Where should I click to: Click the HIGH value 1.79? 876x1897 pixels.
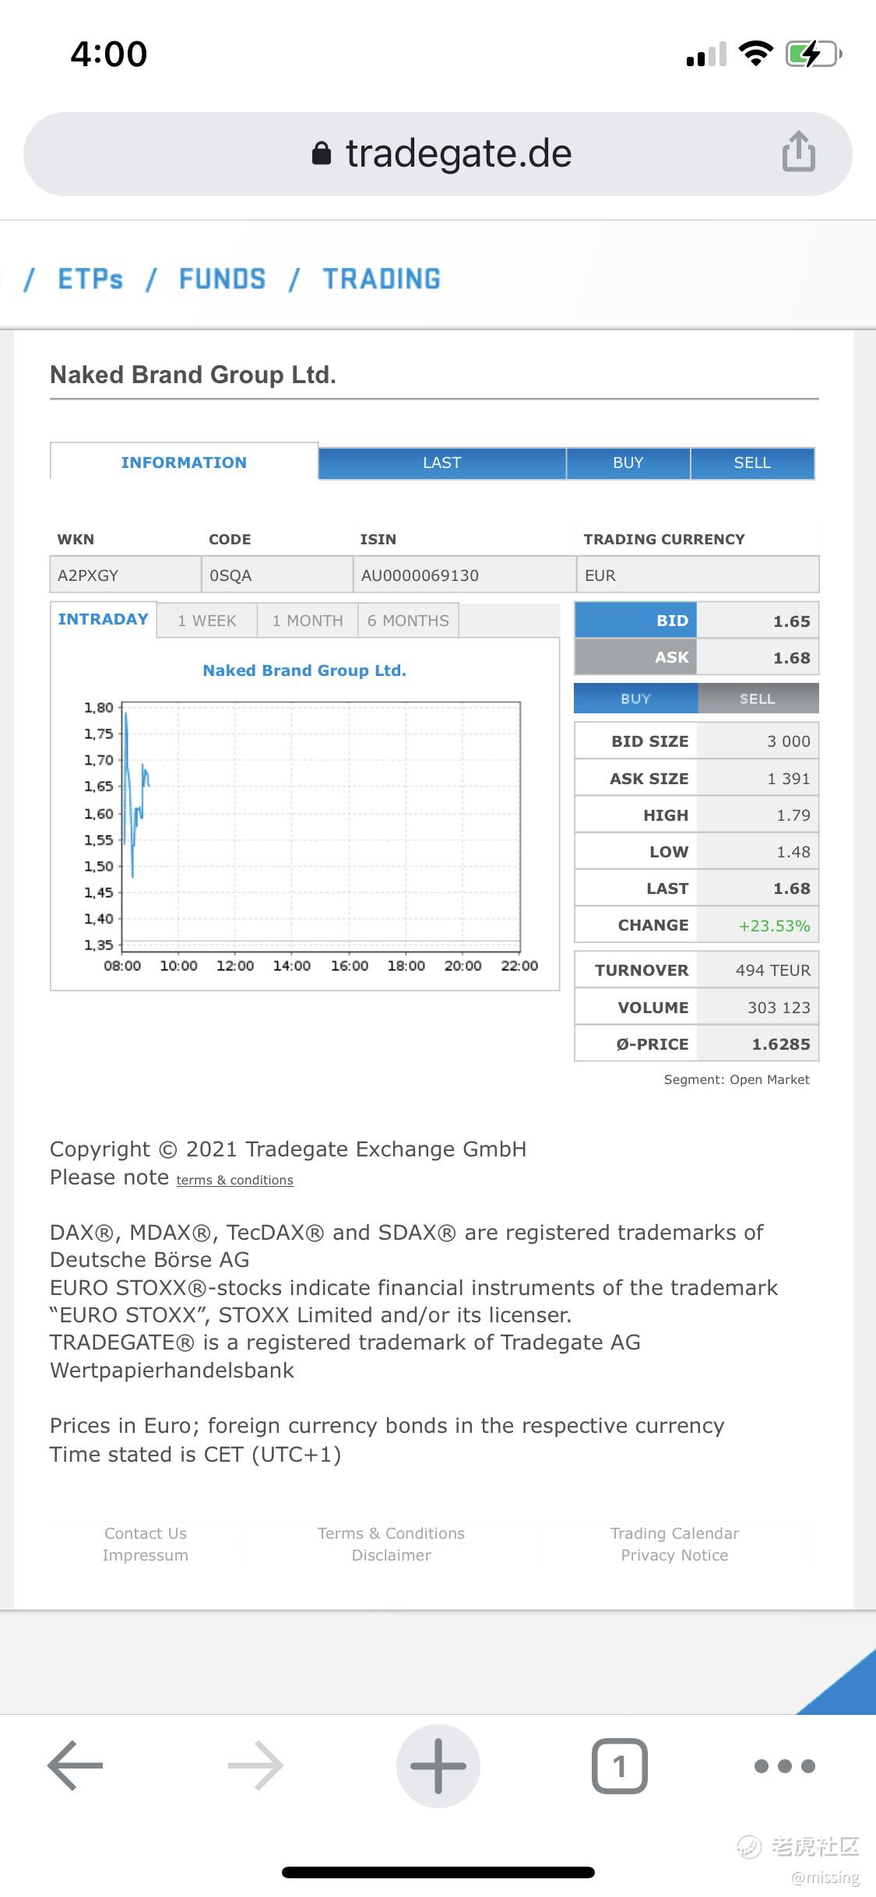(x=793, y=815)
